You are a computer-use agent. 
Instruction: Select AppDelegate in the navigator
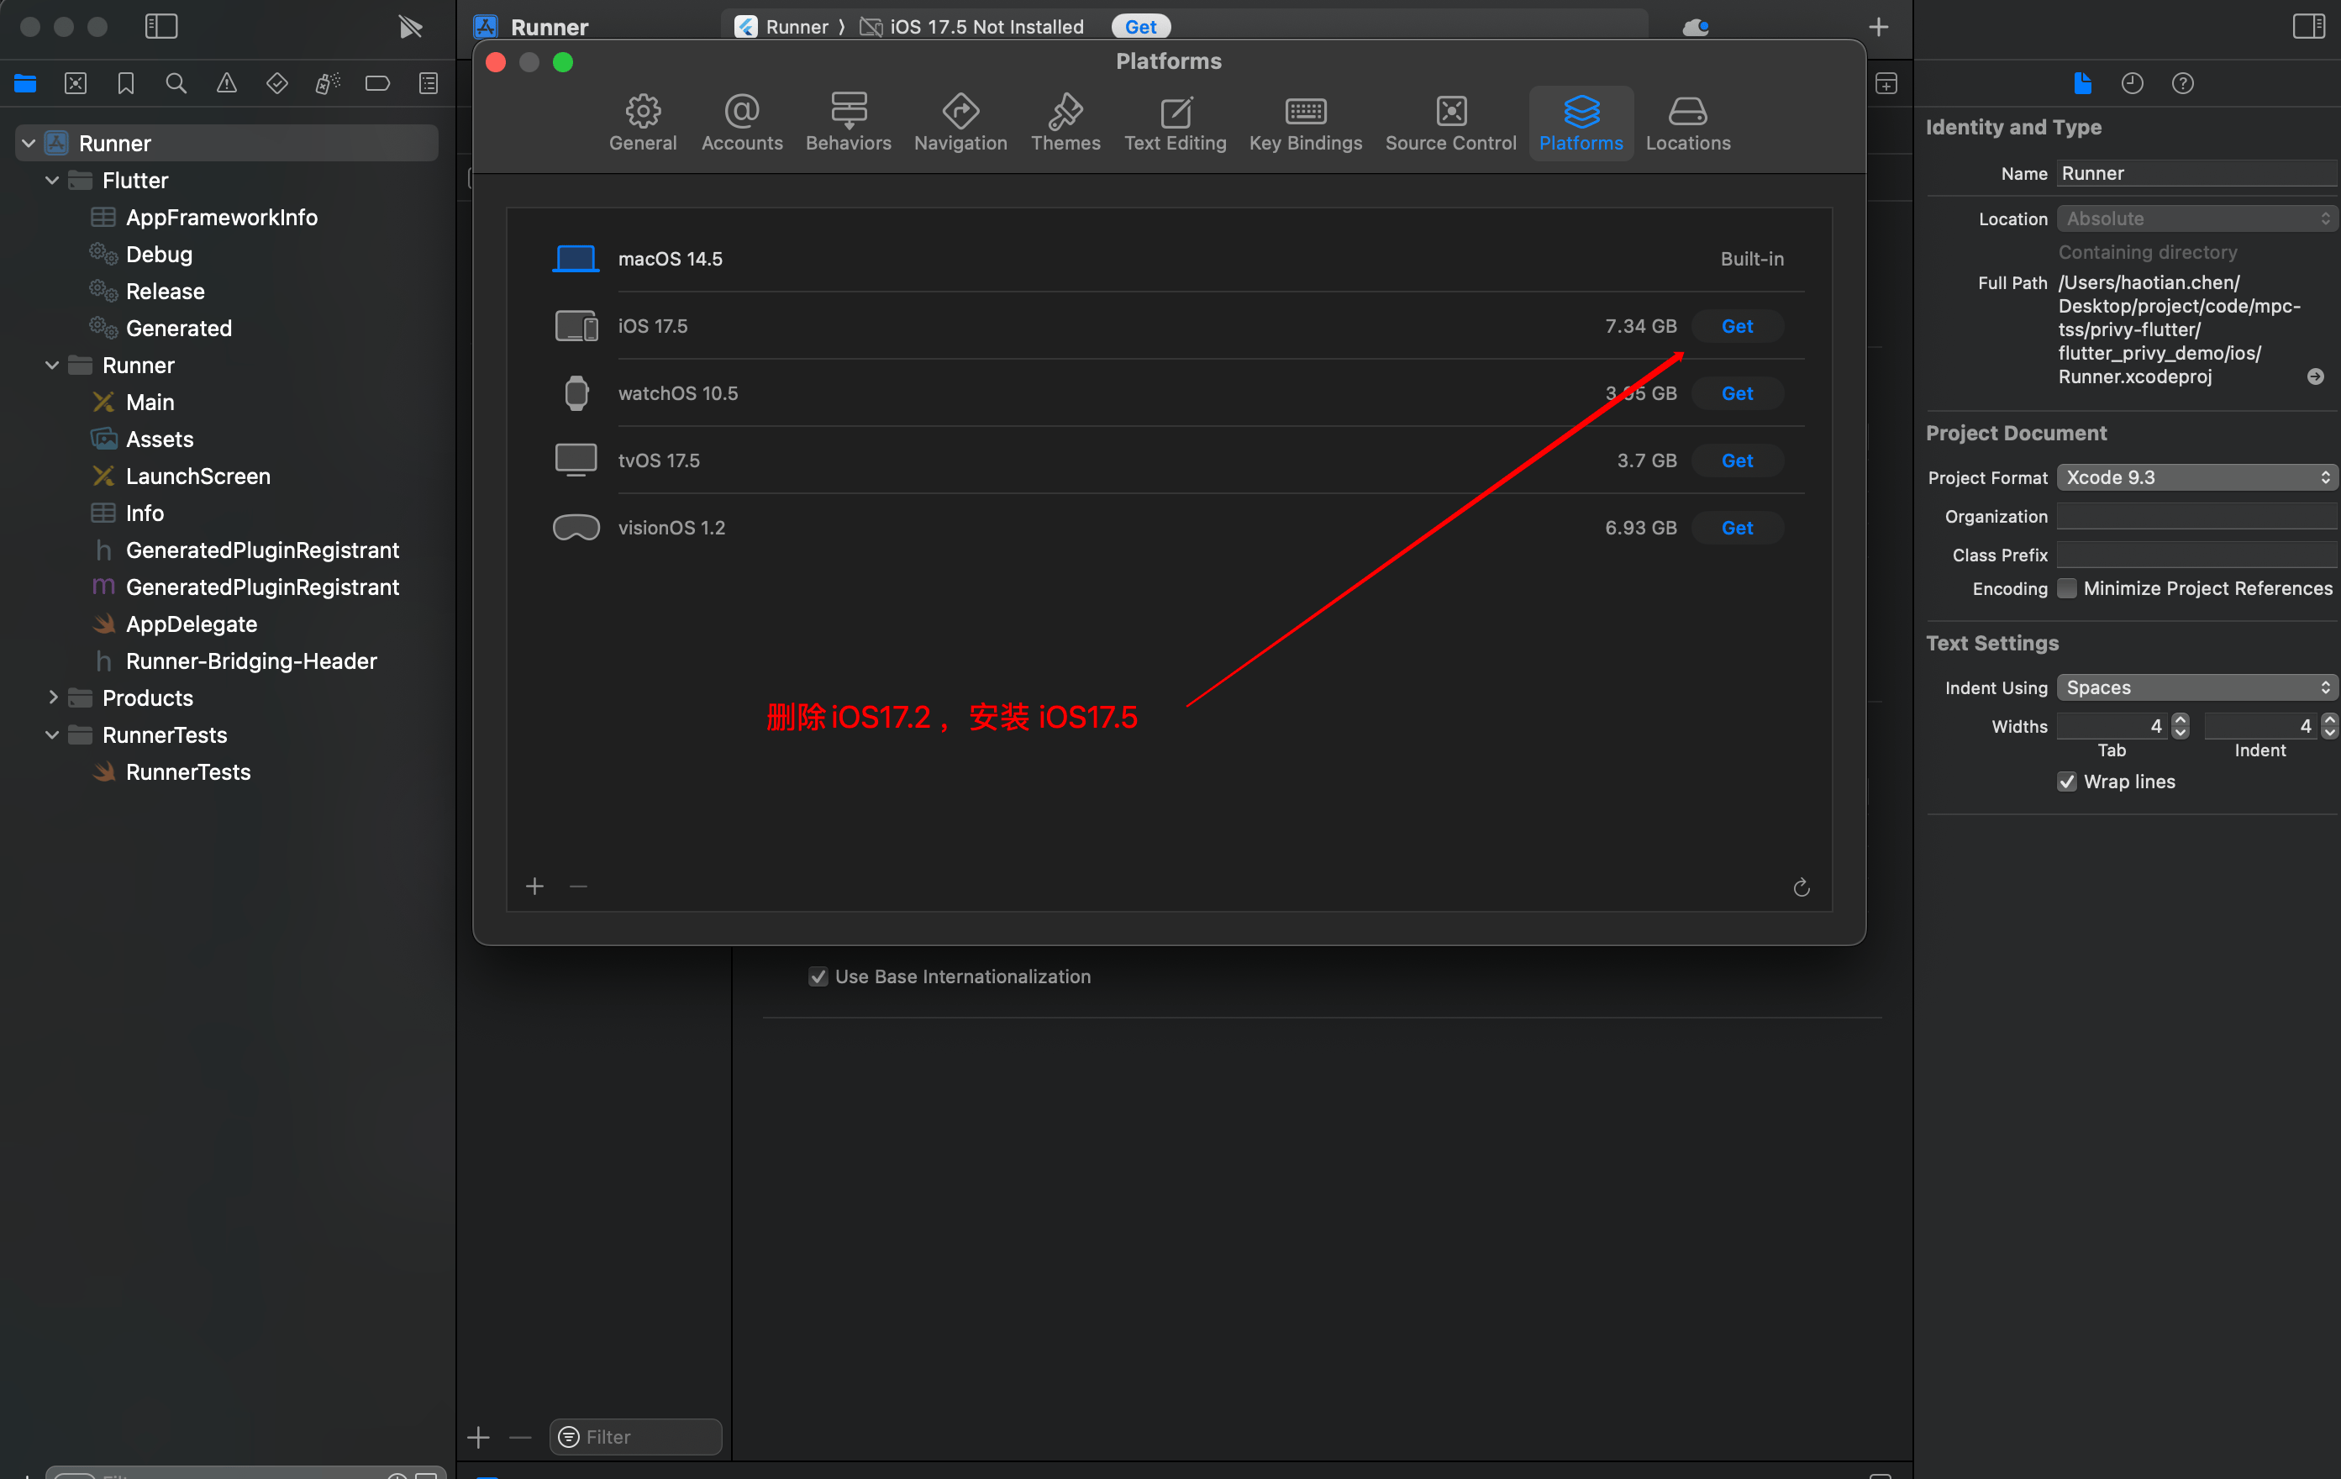[x=192, y=624]
